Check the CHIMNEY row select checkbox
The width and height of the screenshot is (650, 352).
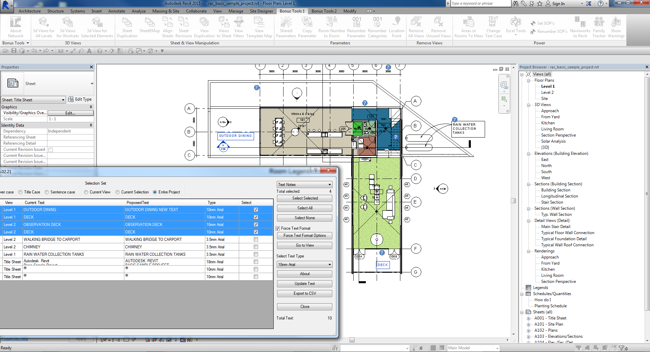[256, 247]
